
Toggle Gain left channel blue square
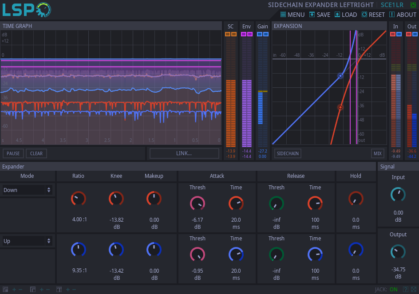click(x=260, y=34)
